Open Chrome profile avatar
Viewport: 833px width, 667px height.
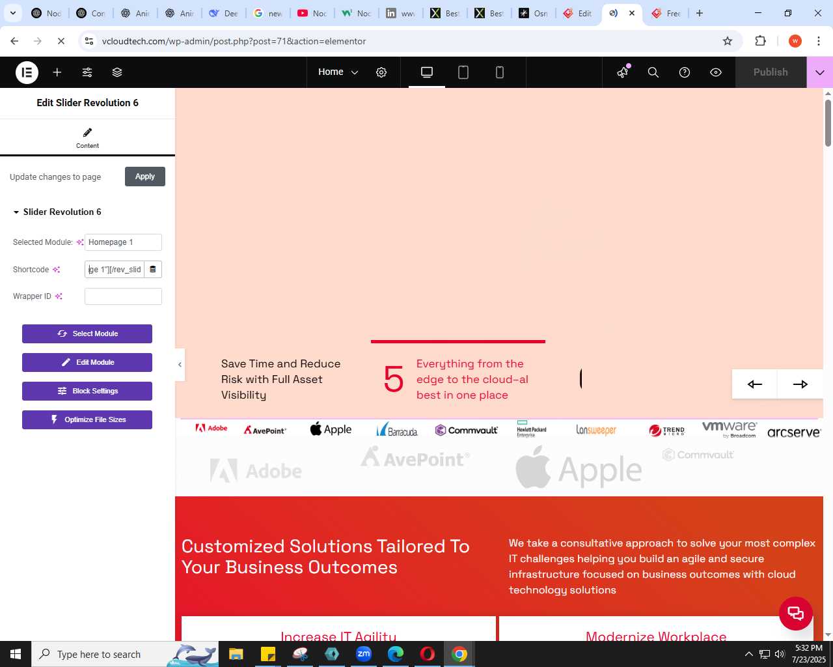[x=795, y=41]
